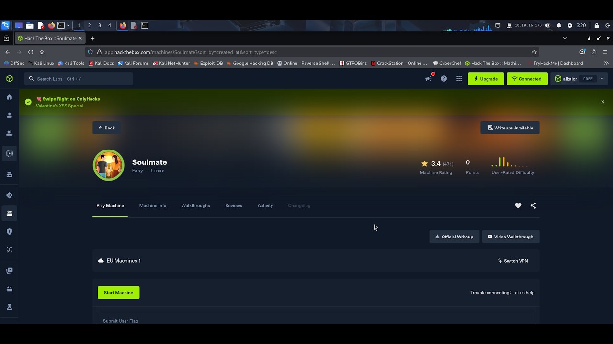Launch the file manager from the panel

pos(29,25)
